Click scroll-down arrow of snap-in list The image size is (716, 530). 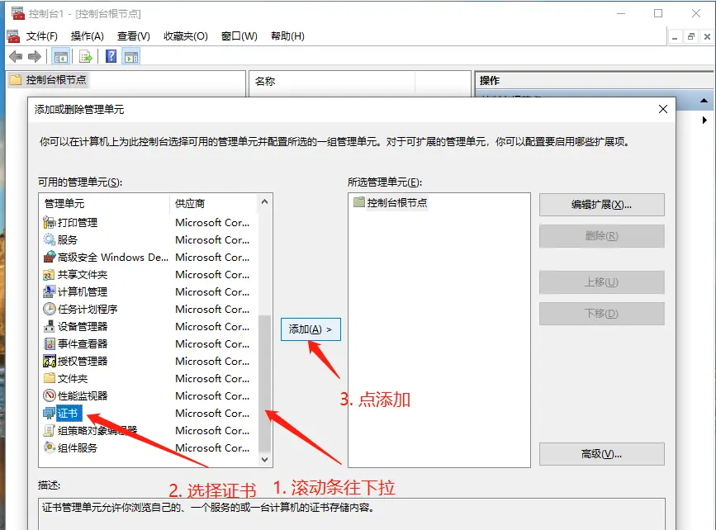(x=264, y=460)
